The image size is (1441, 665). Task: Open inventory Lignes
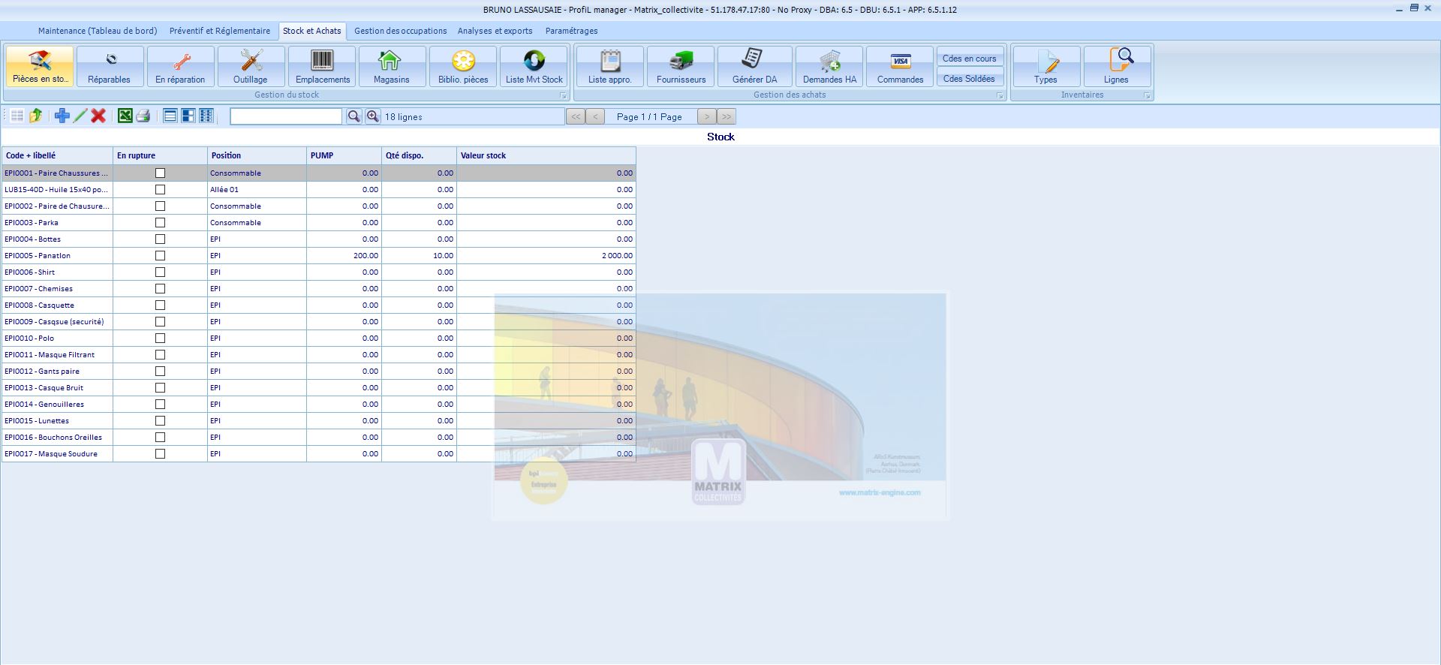click(1117, 66)
